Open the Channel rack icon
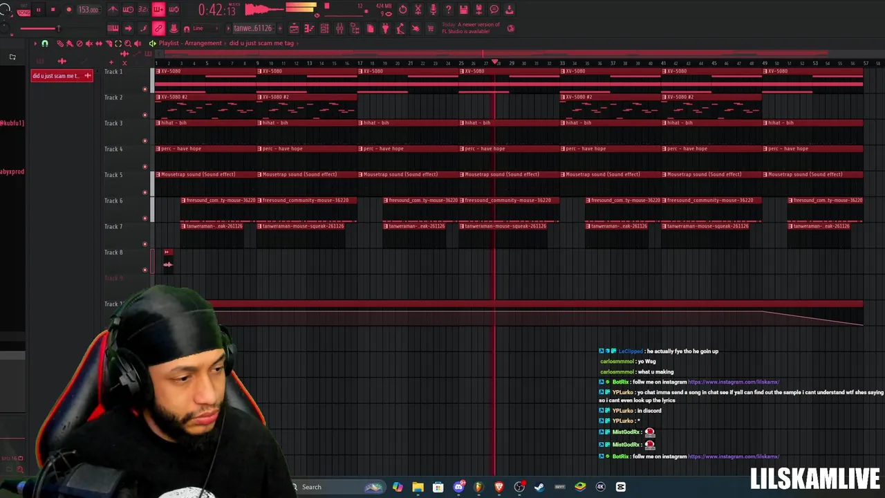The width and height of the screenshot is (885, 498). pyautogui.click(x=324, y=28)
